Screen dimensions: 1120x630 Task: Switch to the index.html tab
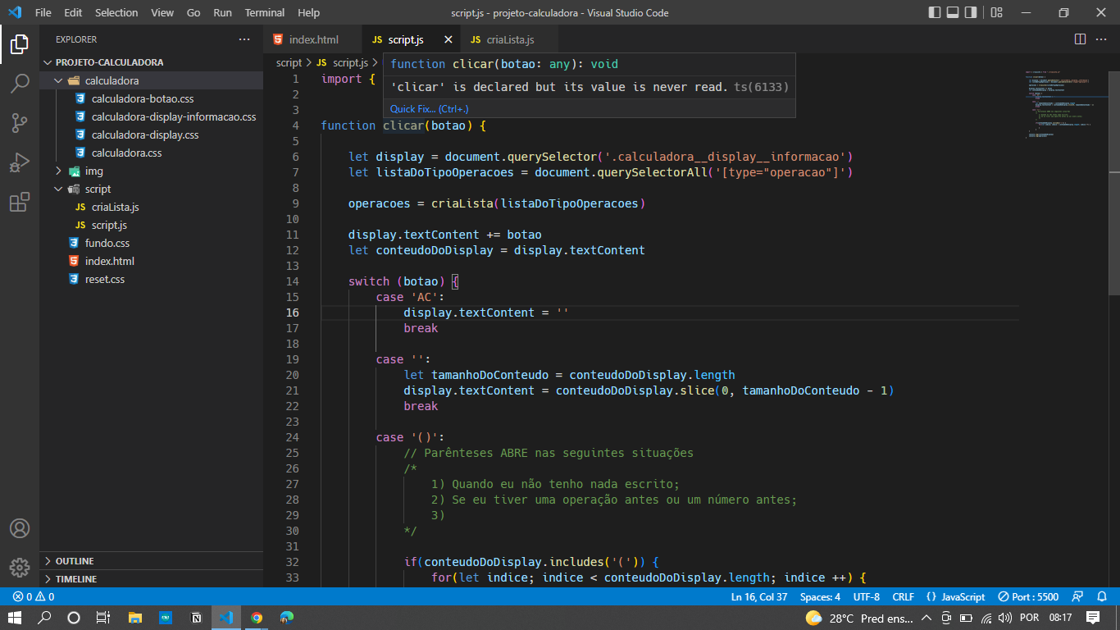313,39
